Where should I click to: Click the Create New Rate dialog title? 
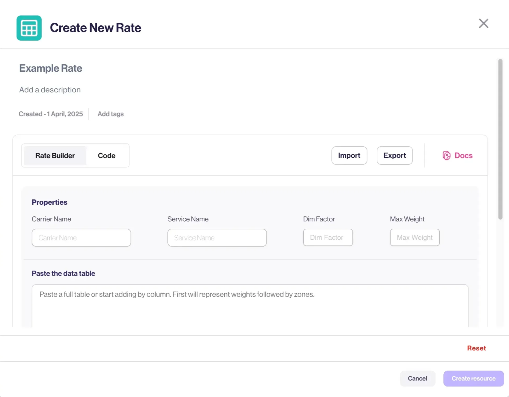[x=95, y=28]
